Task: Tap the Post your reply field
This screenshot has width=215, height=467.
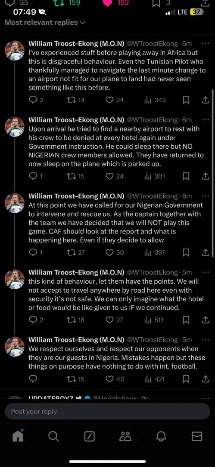Action: coord(108,412)
